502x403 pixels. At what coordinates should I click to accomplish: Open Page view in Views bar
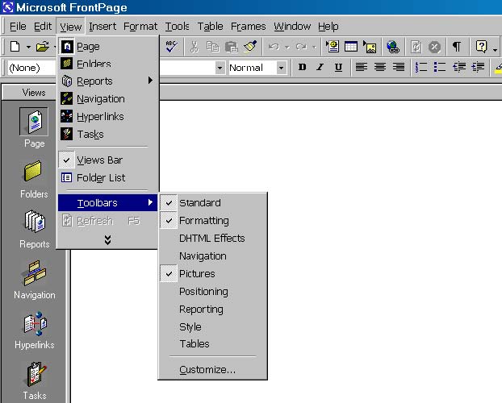[x=34, y=127]
